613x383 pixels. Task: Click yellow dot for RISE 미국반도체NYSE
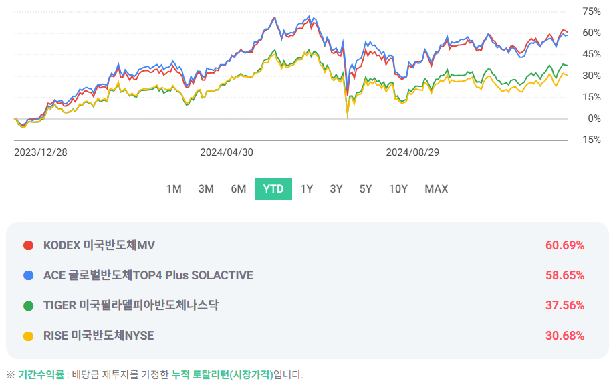pos(28,336)
